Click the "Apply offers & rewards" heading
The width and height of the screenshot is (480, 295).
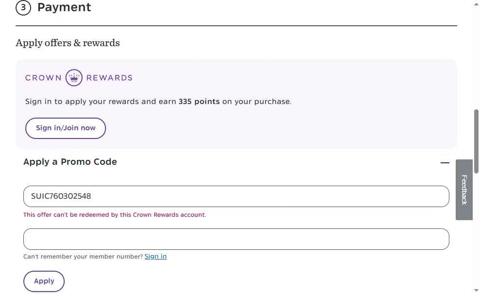(x=68, y=43)
